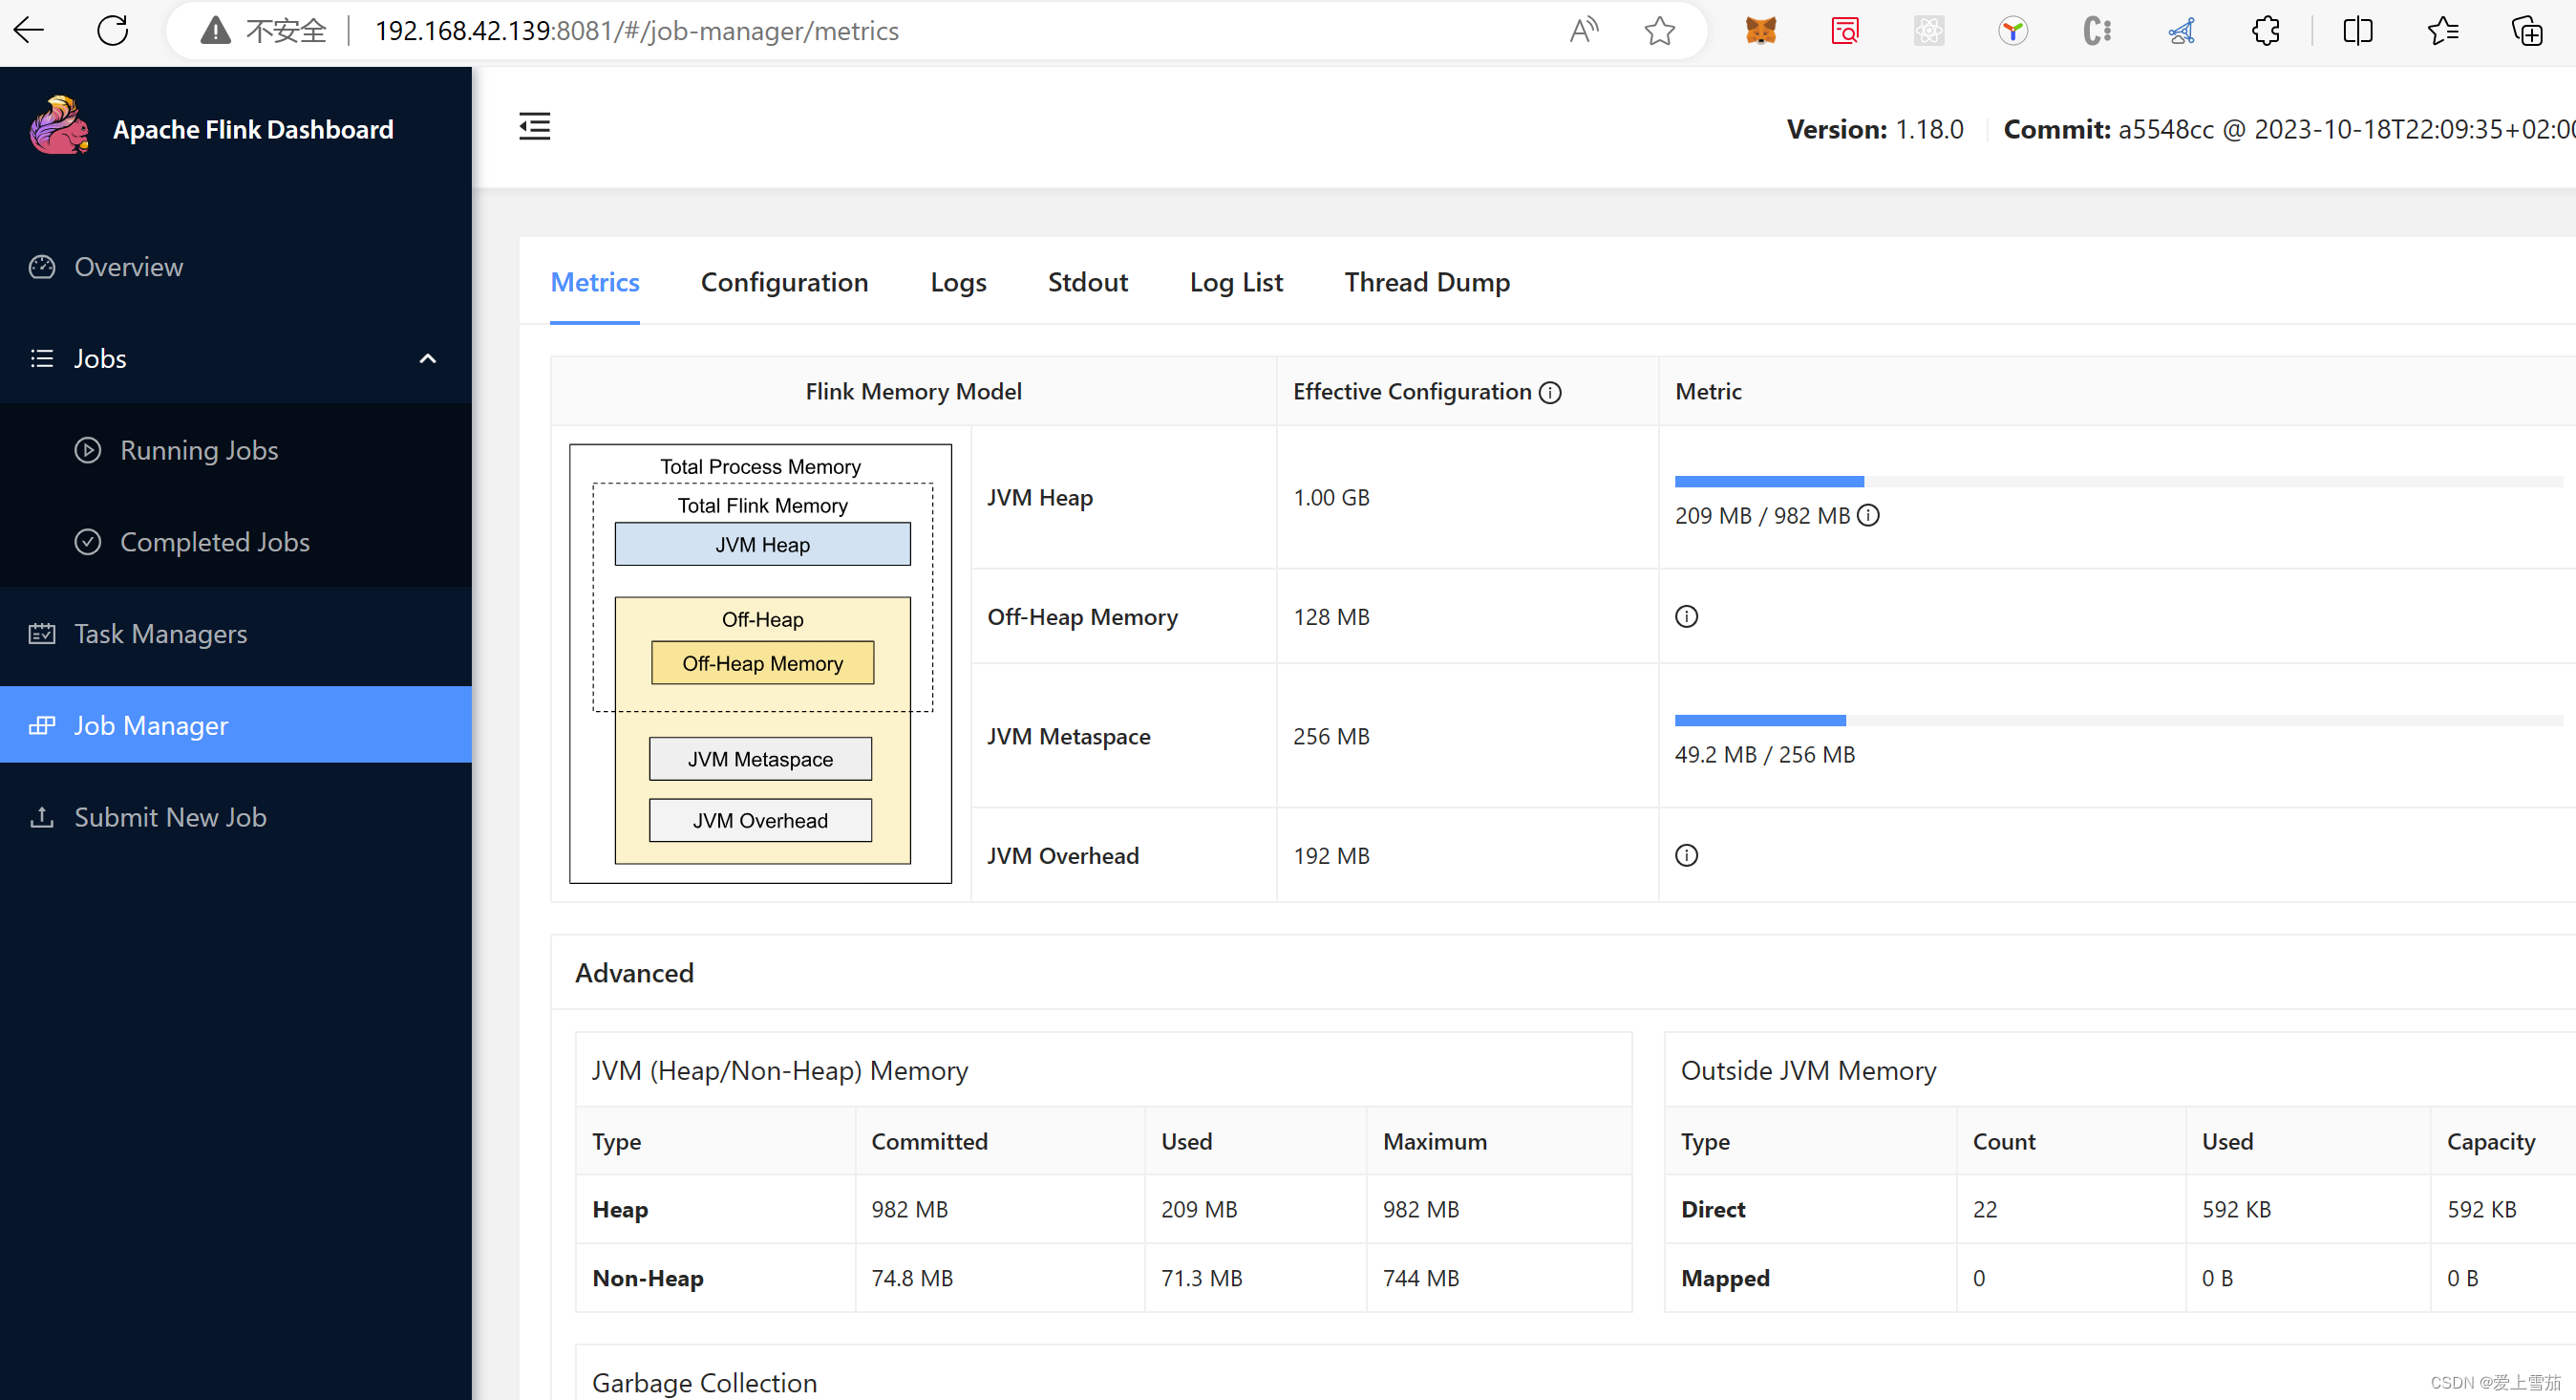The height and width of the screenshot is (1400, 2576).
Task: Open the Thread Dump tab
Action: tap(1427, 282)
